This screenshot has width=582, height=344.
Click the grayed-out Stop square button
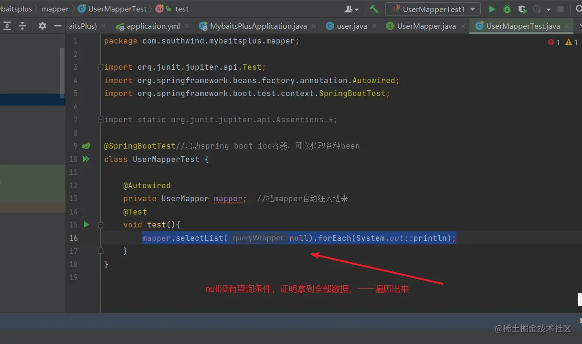click(561, 9)
